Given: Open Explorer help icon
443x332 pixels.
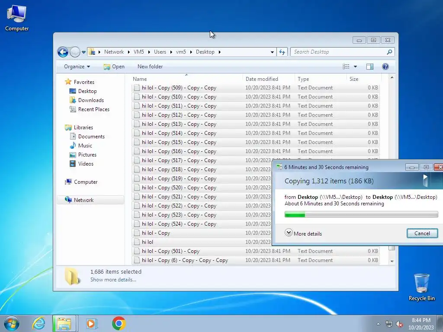Looking at the screenshot, I should [385, 67].
